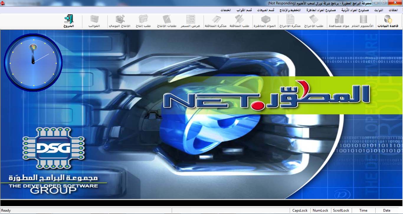Viewport: 403px width, 214px height.
Task: Open طلب المناقلة toolbar icon
Action: tap(239, 21)
